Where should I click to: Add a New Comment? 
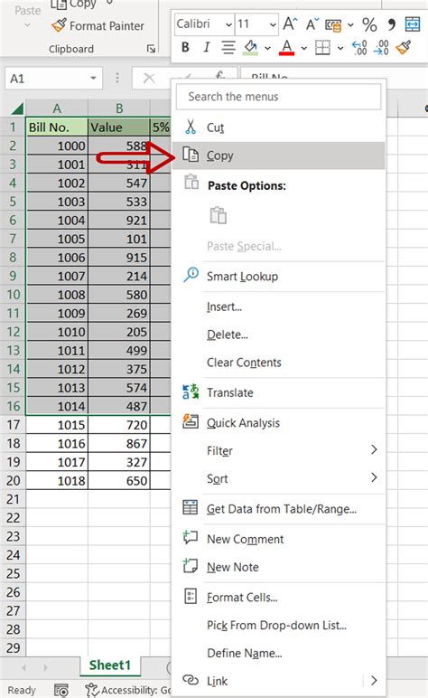278,539
